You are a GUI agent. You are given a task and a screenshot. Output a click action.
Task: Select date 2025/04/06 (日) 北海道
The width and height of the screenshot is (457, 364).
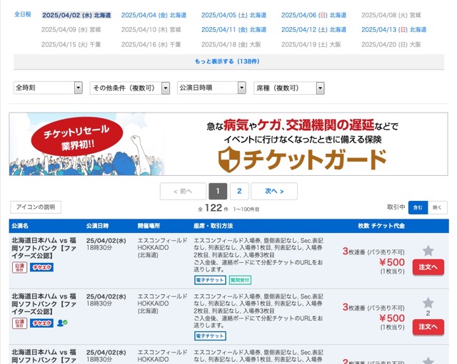pos(313,15)
